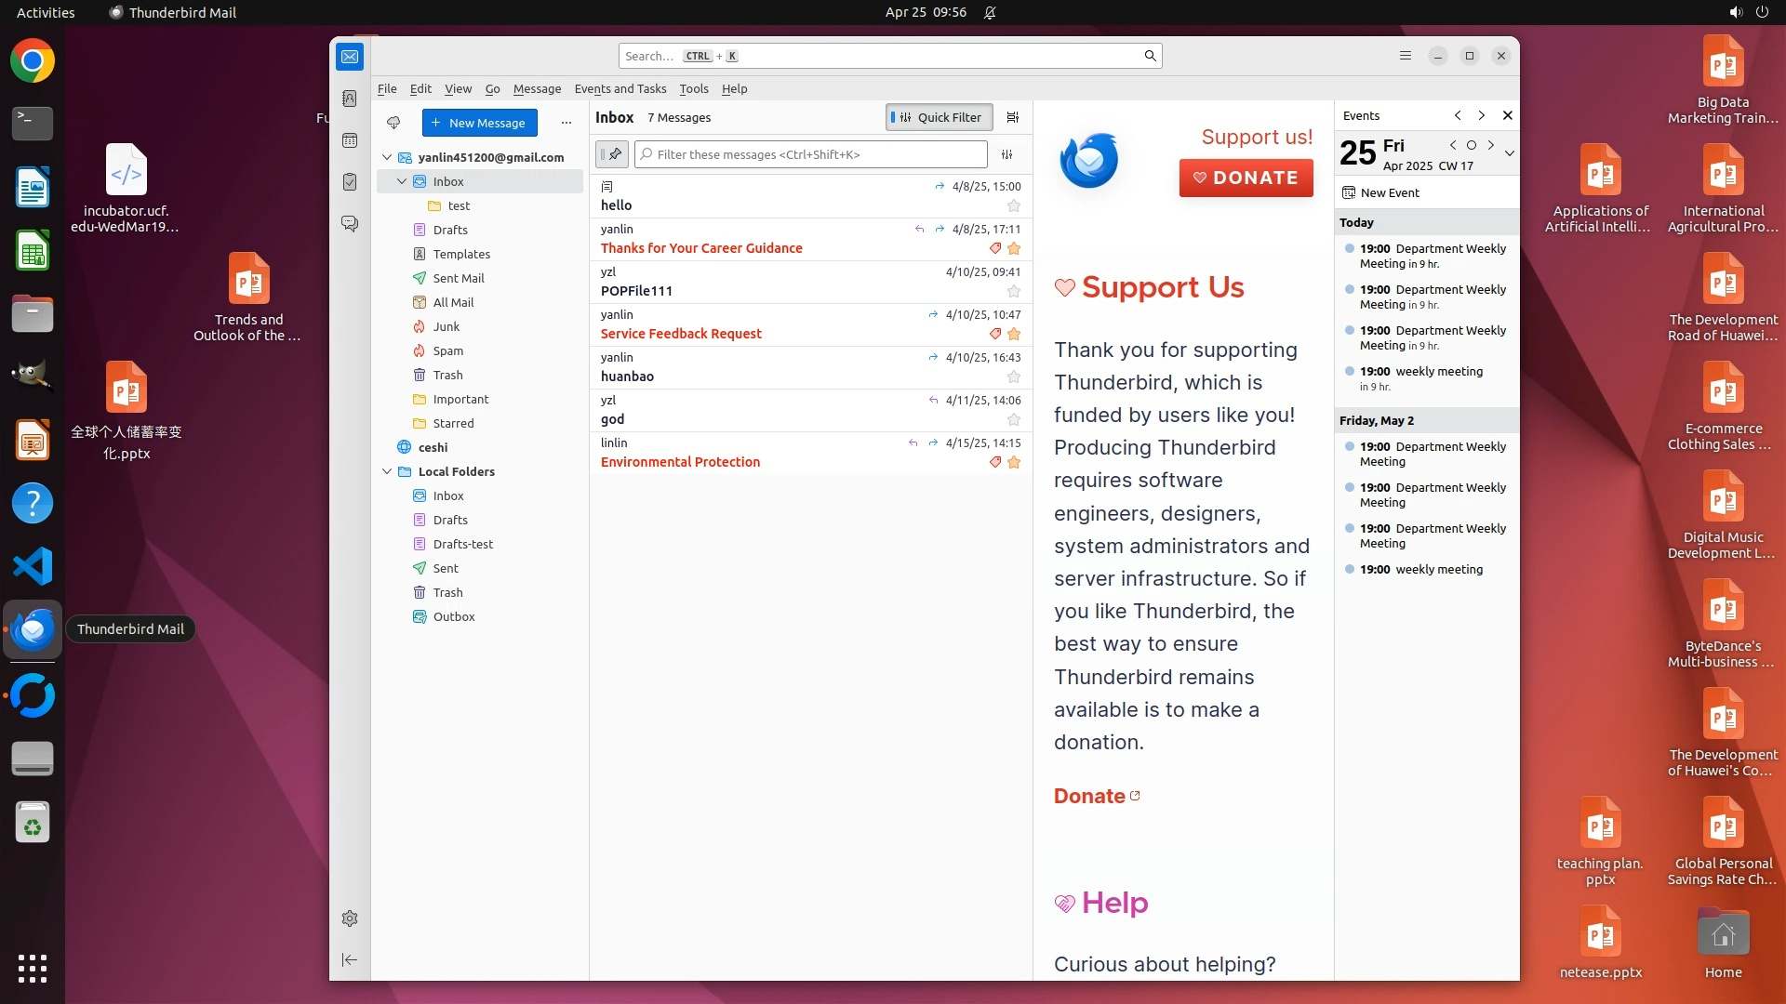This screenshot has height=1004, width=1786.
Task: Collapse the spaces toolbar arrow icon
Action: click(x=350, y=959)
